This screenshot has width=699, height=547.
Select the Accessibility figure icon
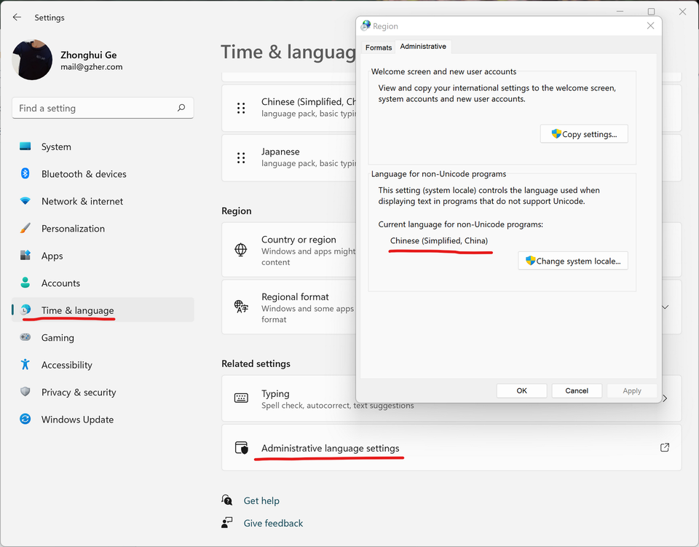click(x=25, y=365)
